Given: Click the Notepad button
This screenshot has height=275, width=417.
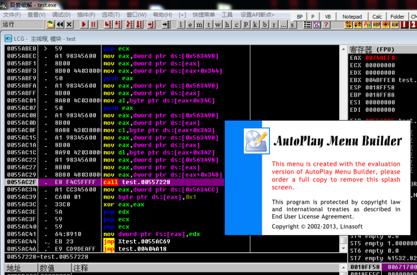Looking at the screenshot, I should tap(352, 17).
